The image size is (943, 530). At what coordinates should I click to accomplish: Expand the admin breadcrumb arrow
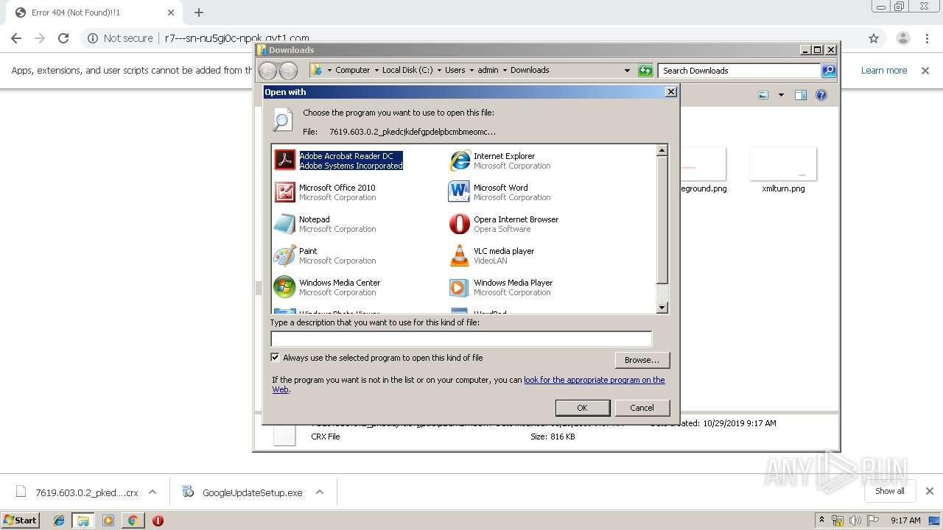click(505, 71)
